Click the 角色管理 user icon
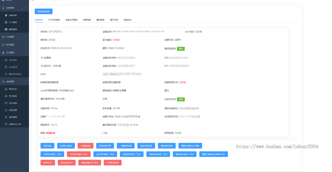This screenshot has height=172, width=332. pyautogui.click(x=6, y=117)
